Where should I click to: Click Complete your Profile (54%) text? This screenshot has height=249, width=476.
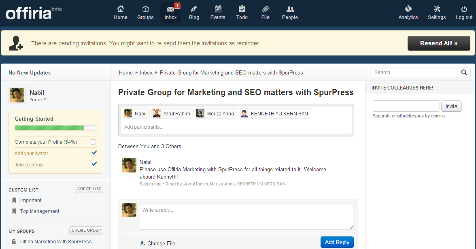(45, 142)
